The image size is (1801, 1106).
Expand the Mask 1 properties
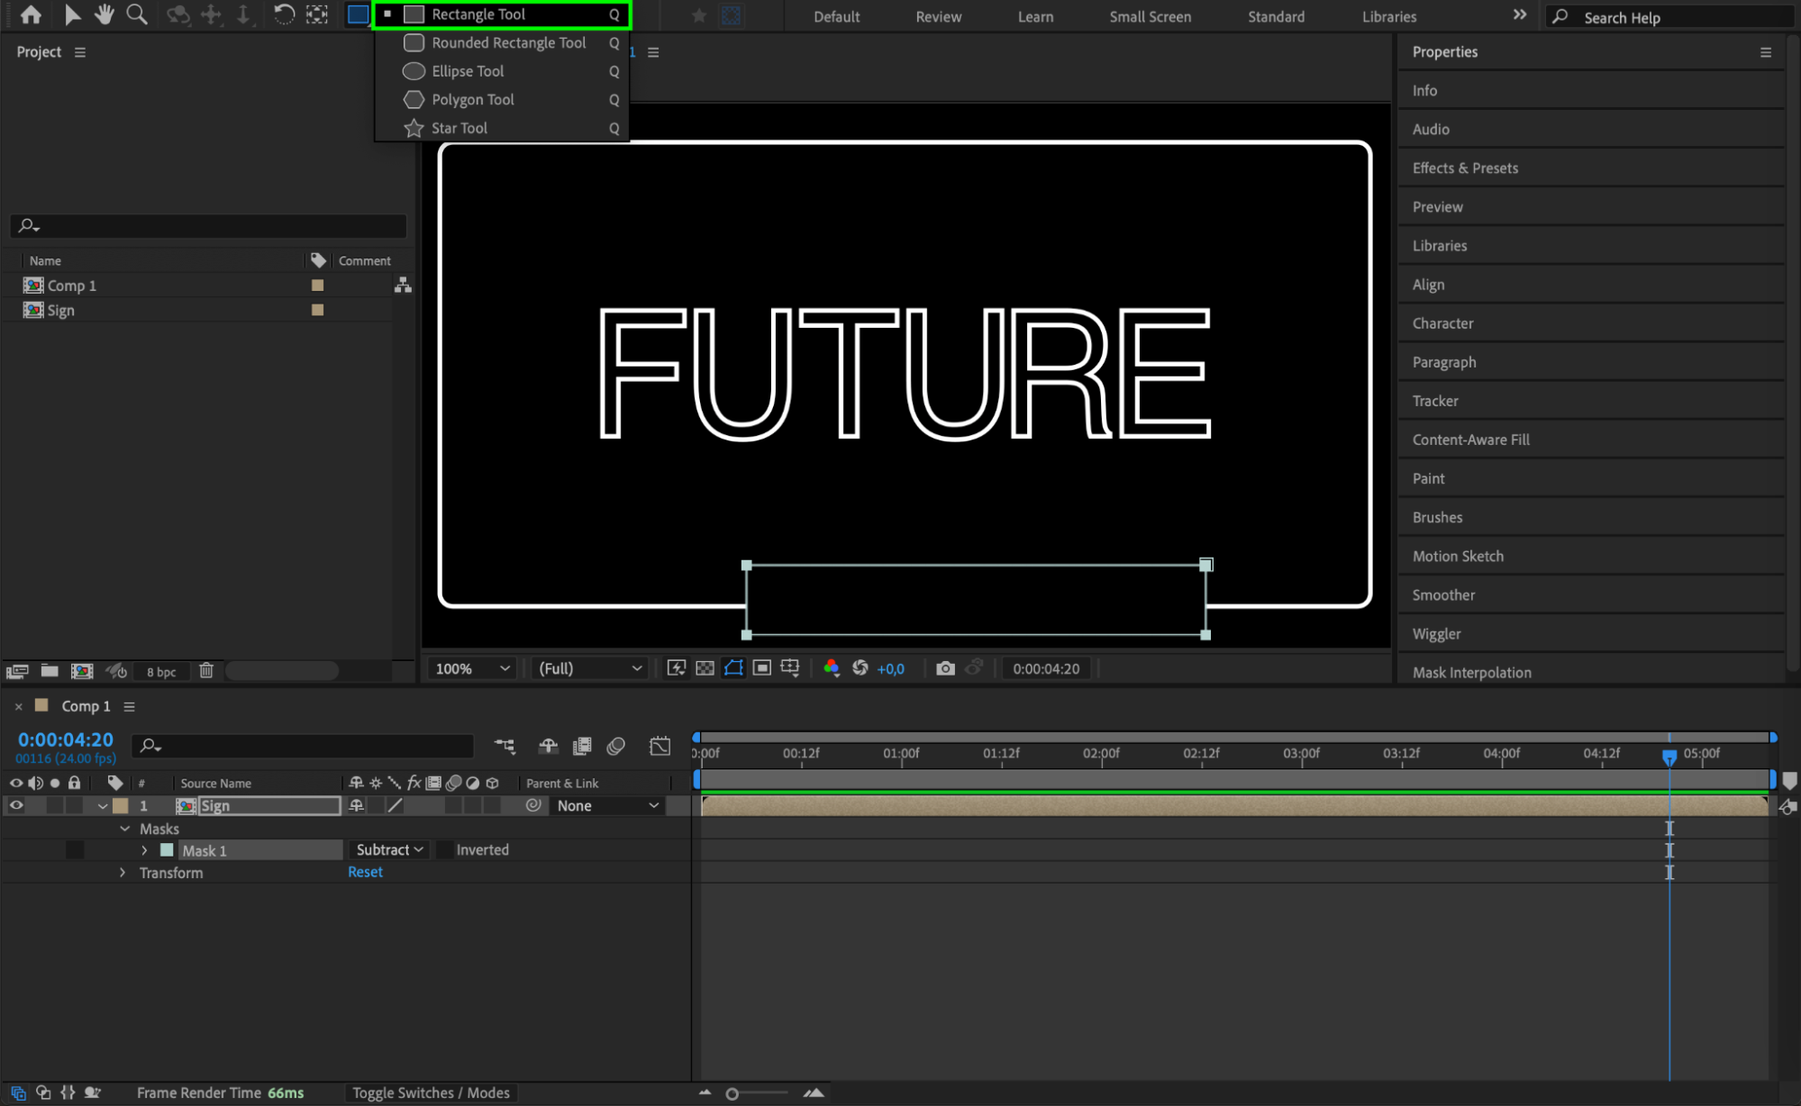(144, 850)
